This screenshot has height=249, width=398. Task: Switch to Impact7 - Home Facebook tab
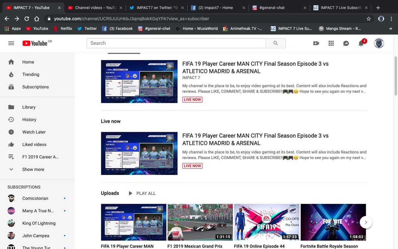pyautogui.click(x=218, y=8)
